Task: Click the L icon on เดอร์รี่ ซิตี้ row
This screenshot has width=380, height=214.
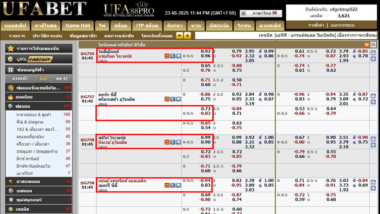Action: 173,185
